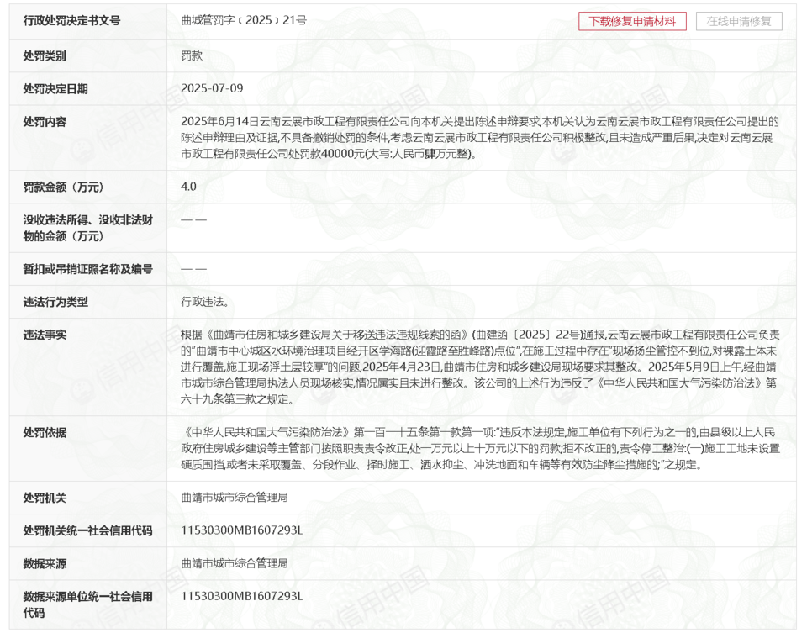
Task: Select the fine amount value 4.0
Action: [189, 187]
